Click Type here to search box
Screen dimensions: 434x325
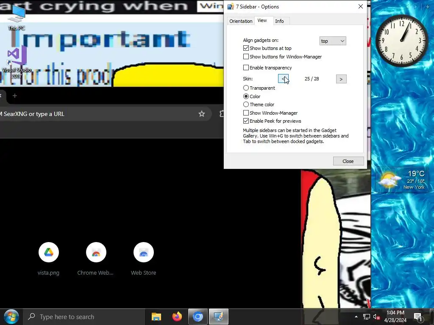pyautogui.click(x=83, y=317)
